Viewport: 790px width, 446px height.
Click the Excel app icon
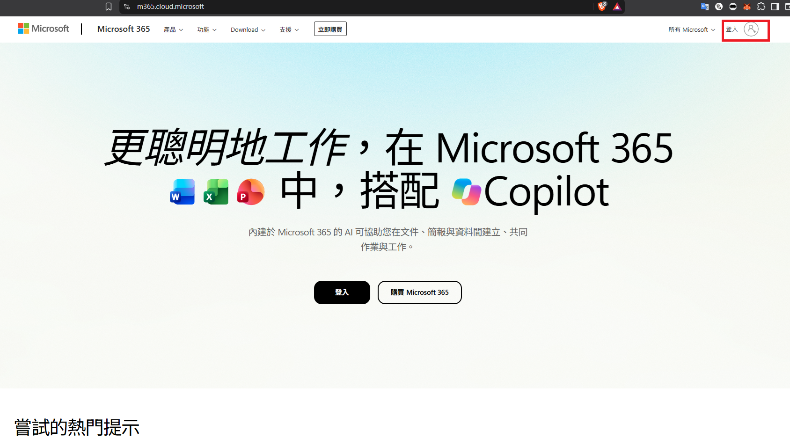click(x=216, y=192)
